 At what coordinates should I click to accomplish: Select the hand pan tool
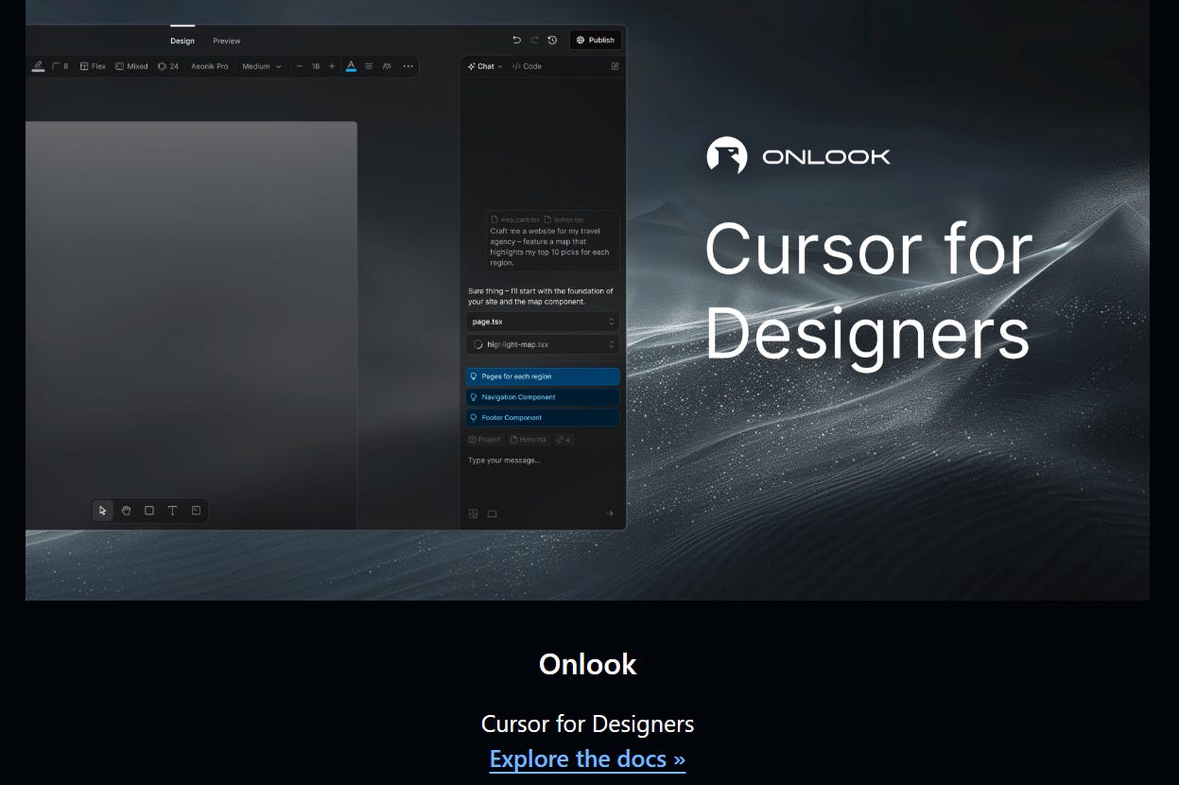coord(126,511)
